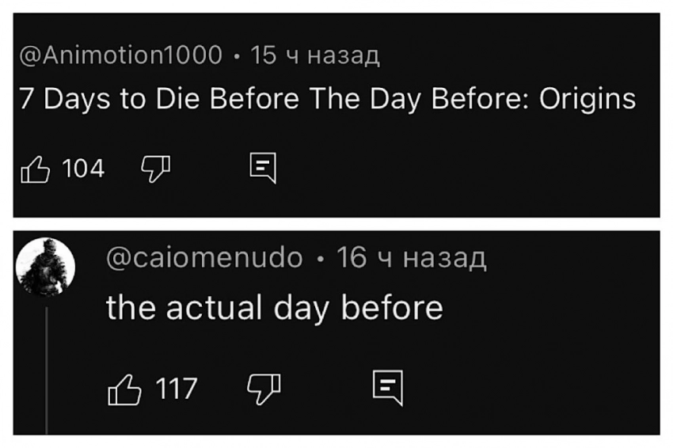
Task: Click the 104 like count
Action: click(82, 168)
